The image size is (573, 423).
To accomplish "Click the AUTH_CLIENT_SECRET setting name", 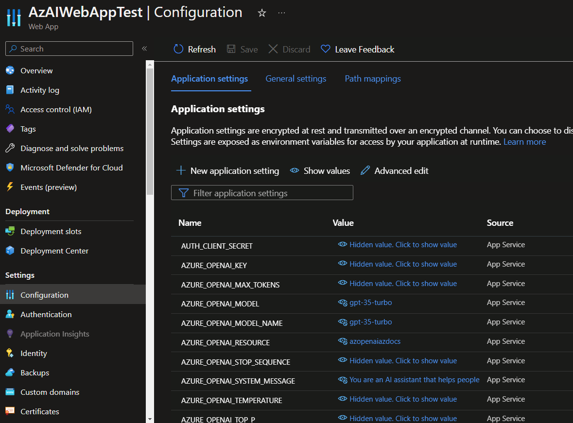I will [217, 246].
